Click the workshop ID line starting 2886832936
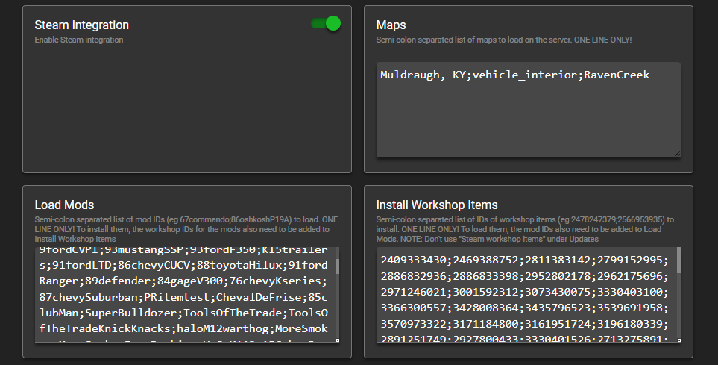 [x=524, y=276]
